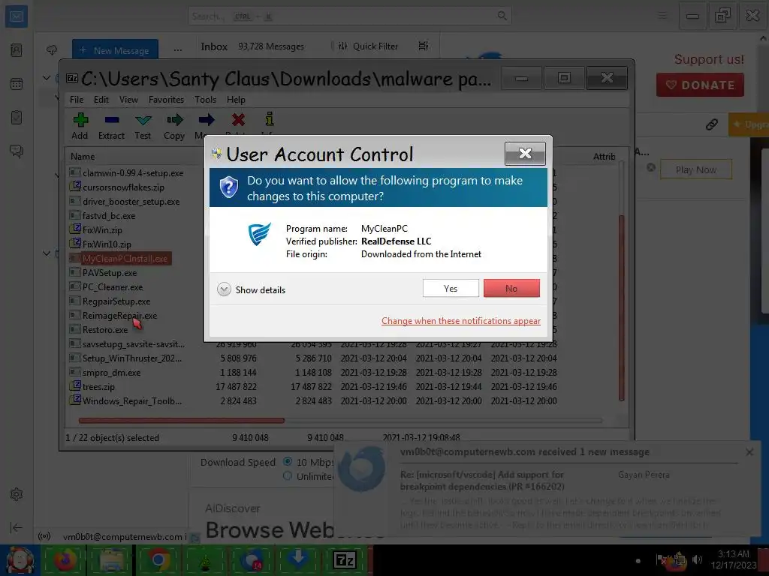Click the Mail icon at sidebar top

click(17, 16)
